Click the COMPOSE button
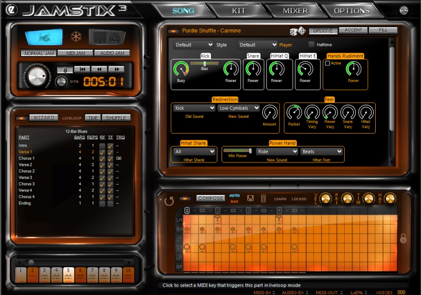Viewport: 421px width, 295px height. coord(210,198)
